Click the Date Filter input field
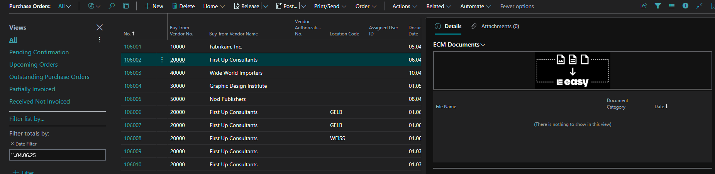 (58, 155)
